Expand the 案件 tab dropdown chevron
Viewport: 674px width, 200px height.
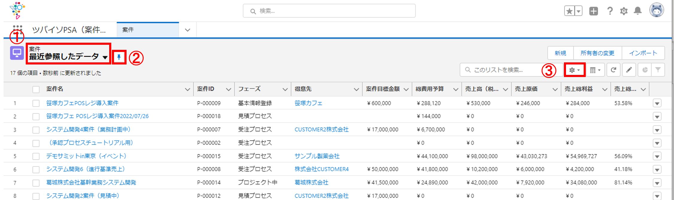188,30
